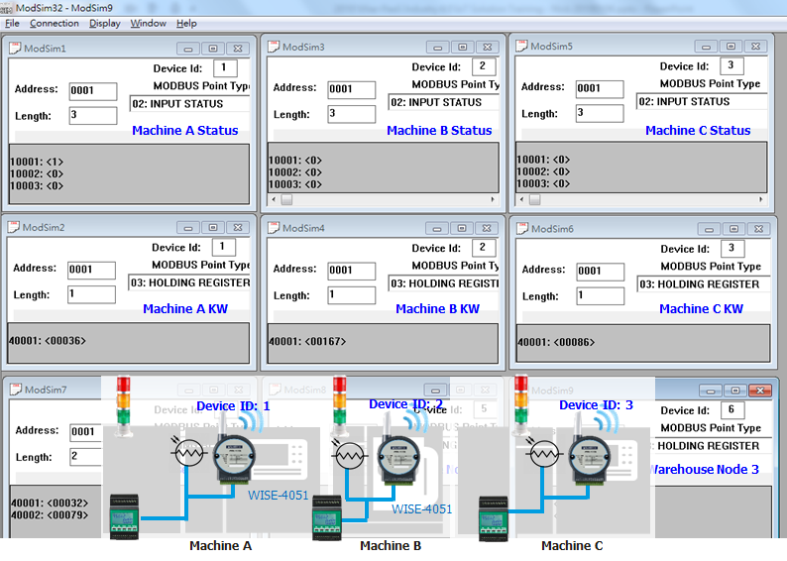Click the Length field in ModSim5
The width and height of the screenshot is (787, 561).
(600, 113)
